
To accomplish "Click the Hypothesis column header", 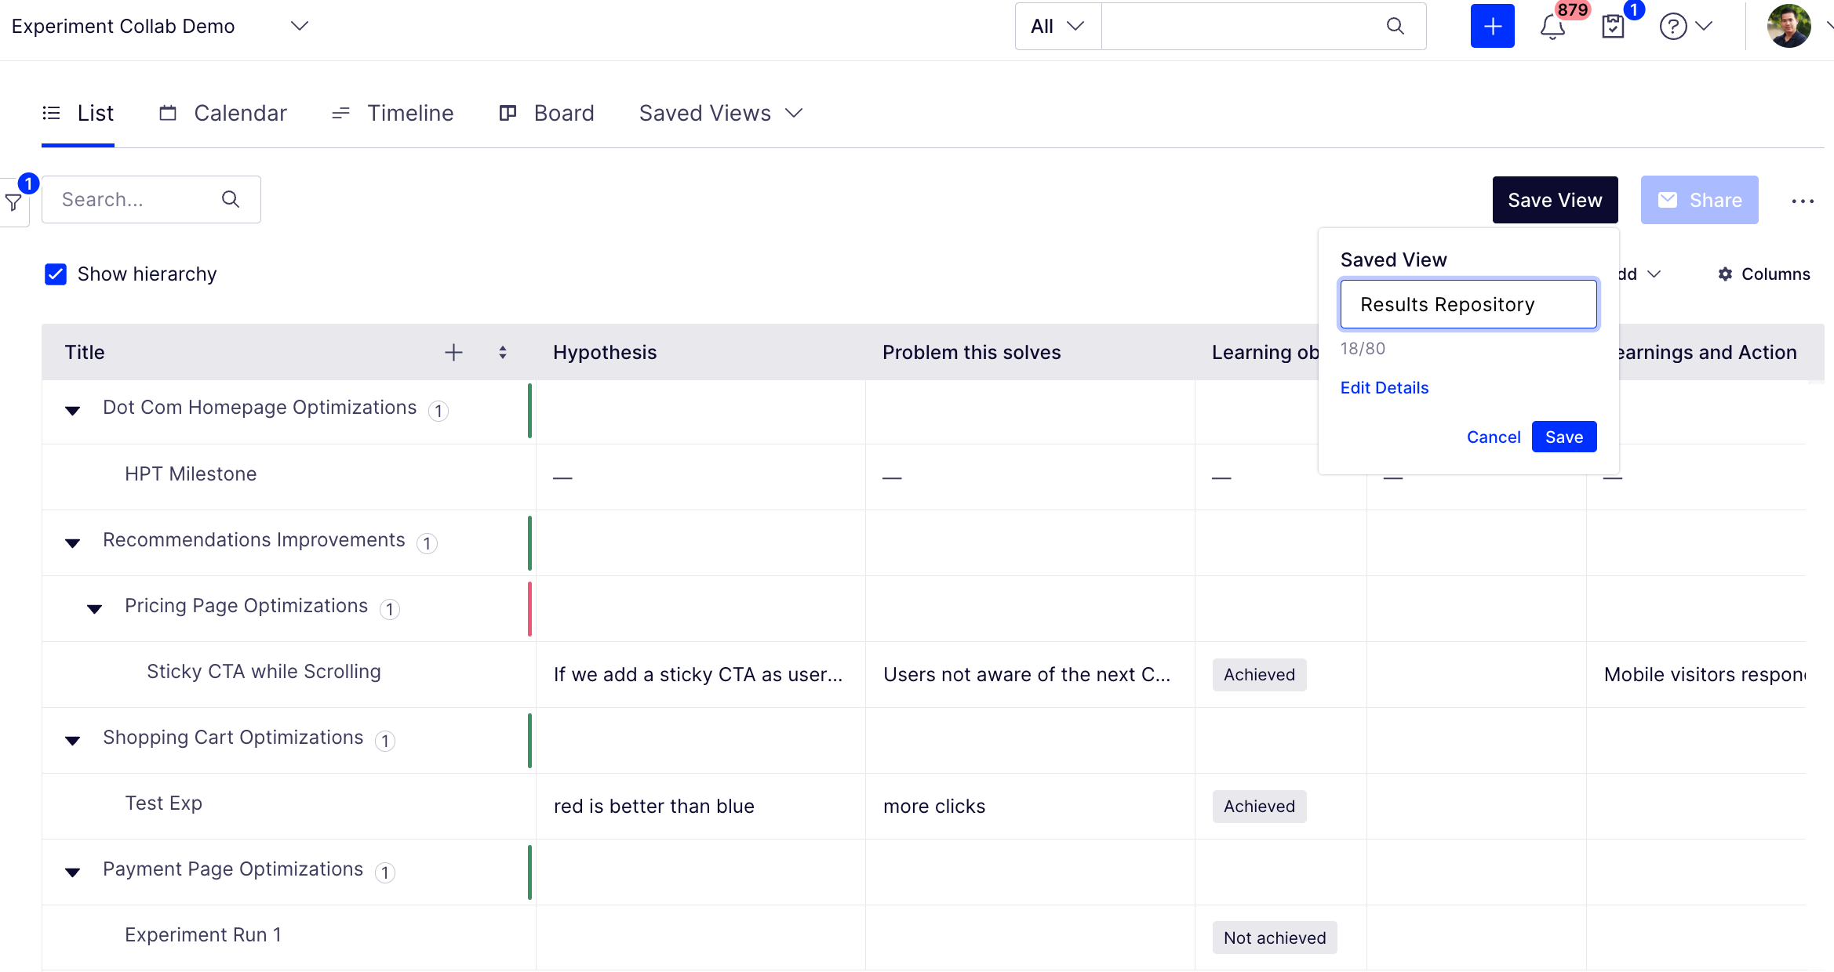I will click(605, 353).
